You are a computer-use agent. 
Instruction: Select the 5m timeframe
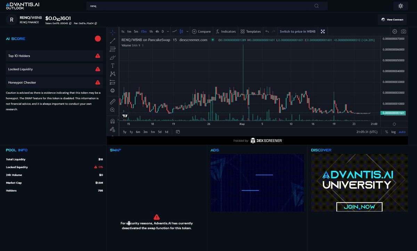point(136,31)
